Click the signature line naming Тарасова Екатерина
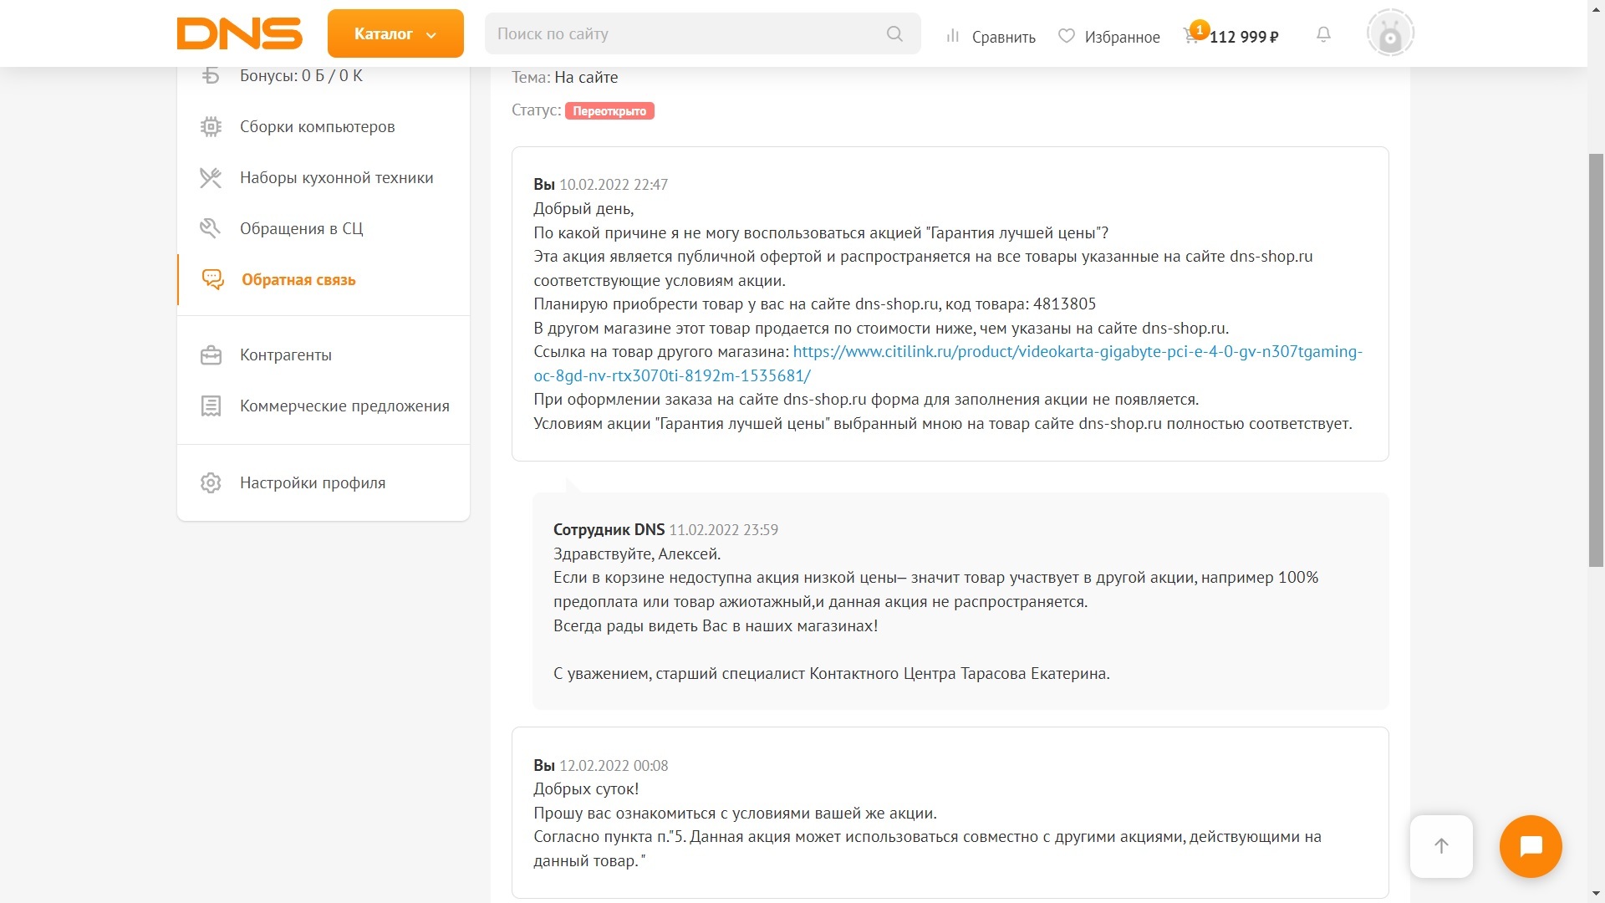Viewport: 1605px width, 903px height. tap(831, 673)
